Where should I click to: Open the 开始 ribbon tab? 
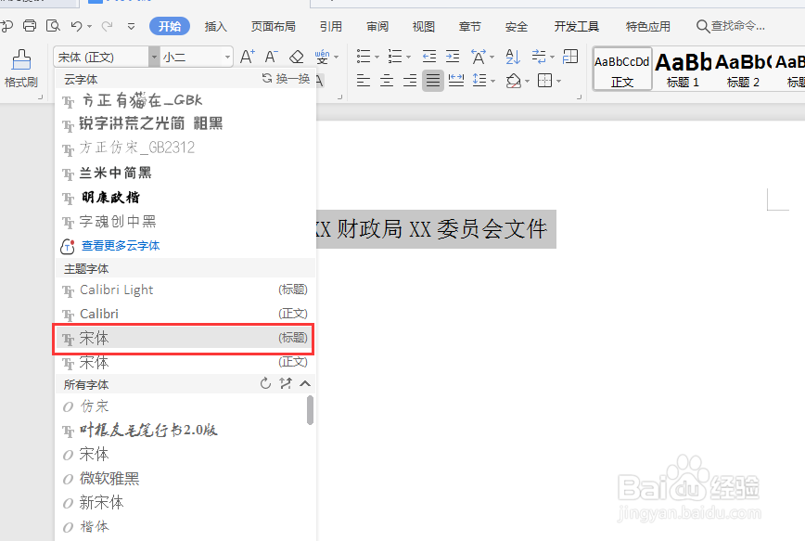point(170,26)
